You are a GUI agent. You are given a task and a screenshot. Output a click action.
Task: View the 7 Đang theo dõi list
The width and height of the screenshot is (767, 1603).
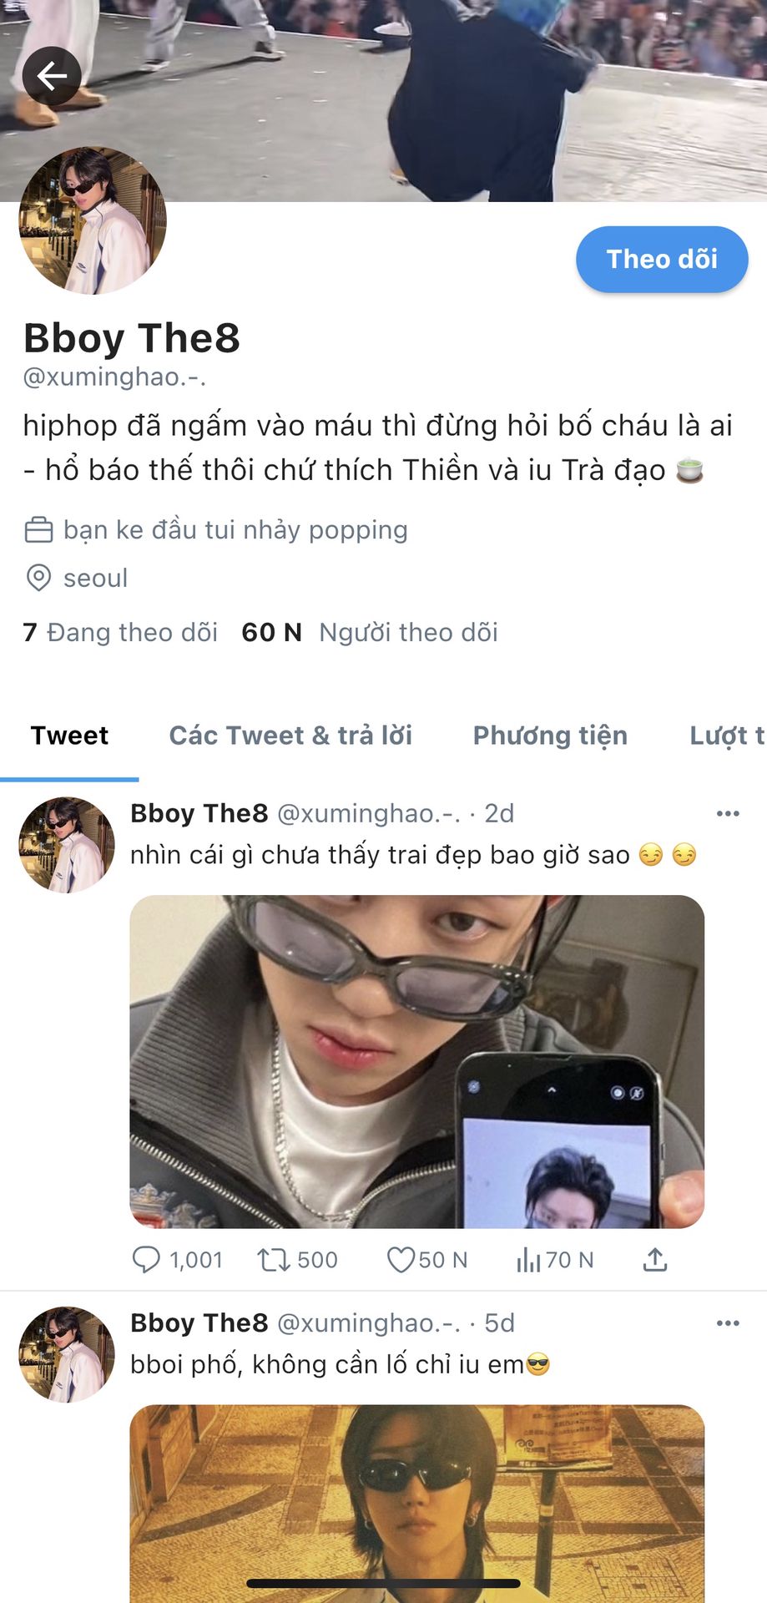click(120, 632)
